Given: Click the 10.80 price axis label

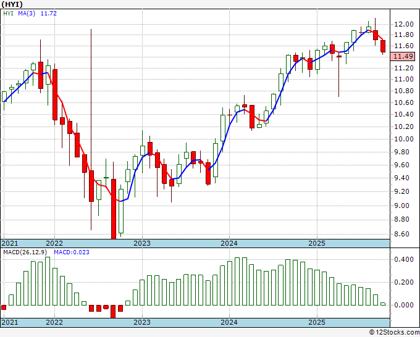Looking at the screenshot, I should pos(404,91).
